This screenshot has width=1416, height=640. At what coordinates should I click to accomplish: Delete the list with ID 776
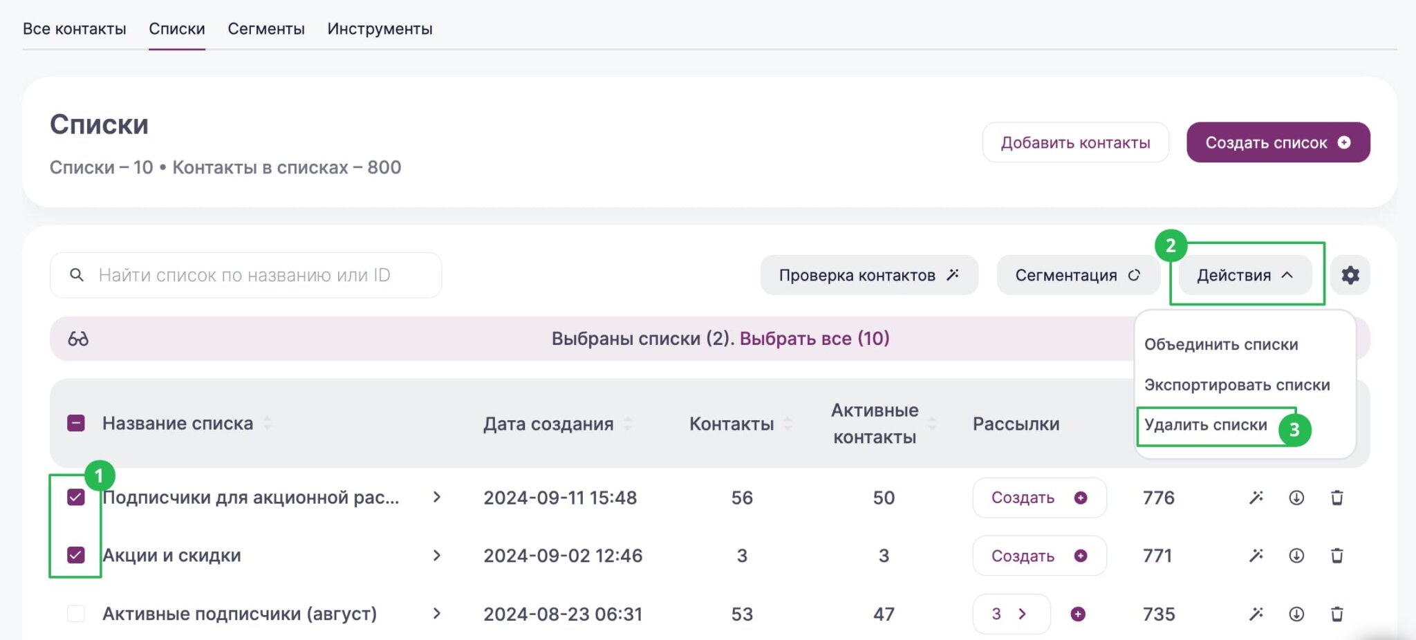point(1336,498)
